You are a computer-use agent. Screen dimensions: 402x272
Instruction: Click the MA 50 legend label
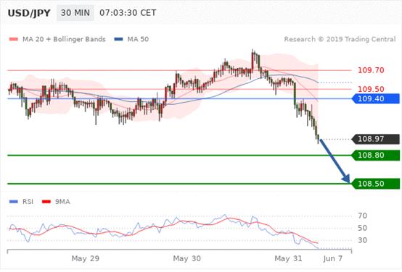coord(138,39)
